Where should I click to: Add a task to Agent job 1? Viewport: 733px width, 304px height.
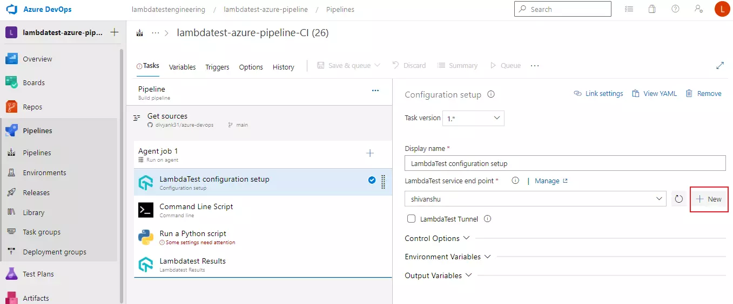click(370, 153)
